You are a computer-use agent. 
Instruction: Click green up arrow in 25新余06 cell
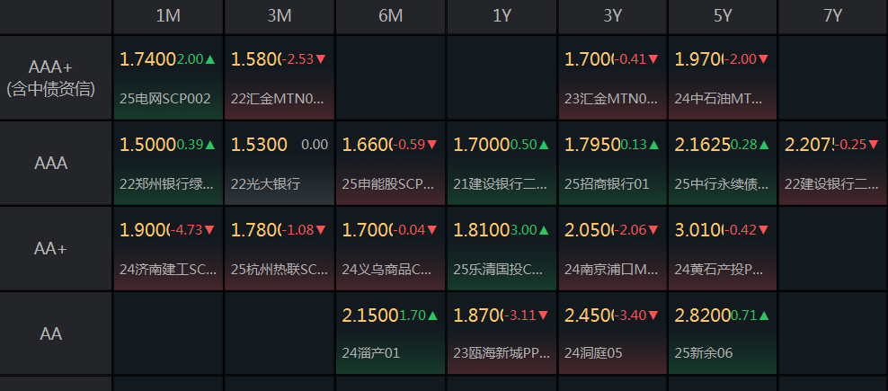pos(765,315)
